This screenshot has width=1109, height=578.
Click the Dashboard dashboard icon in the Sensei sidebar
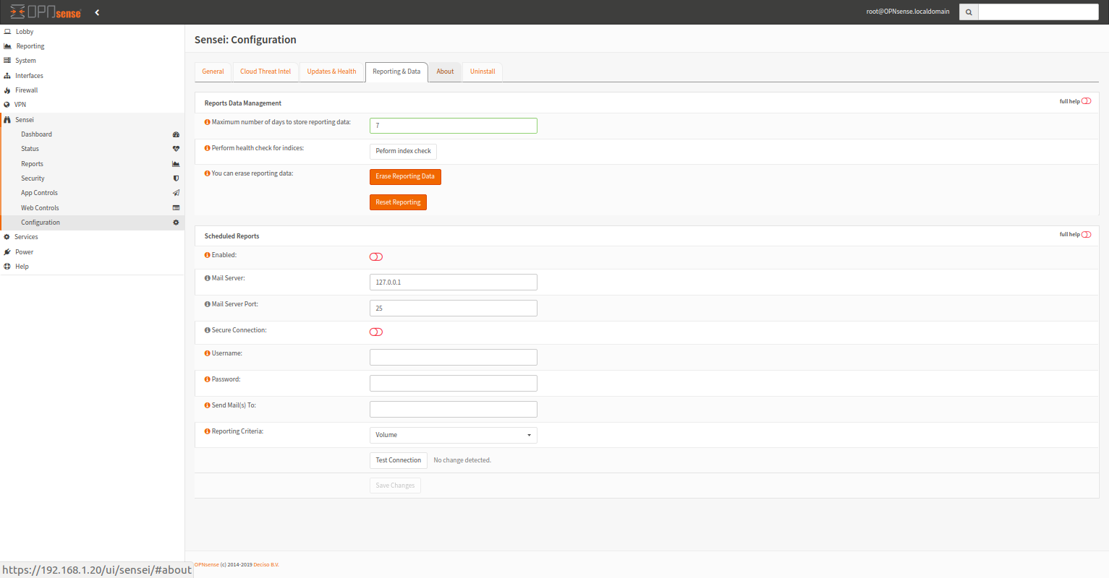(x=176, y=134)
